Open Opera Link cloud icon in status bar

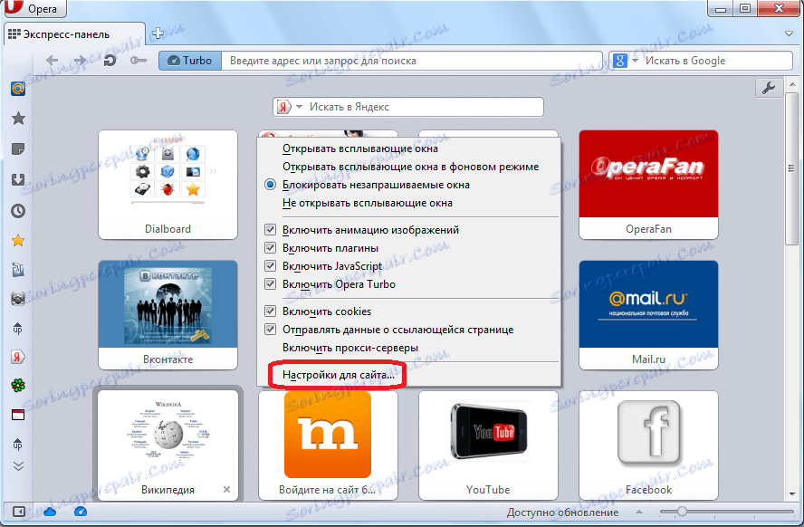pyautogui.click(x=50, y=512)
